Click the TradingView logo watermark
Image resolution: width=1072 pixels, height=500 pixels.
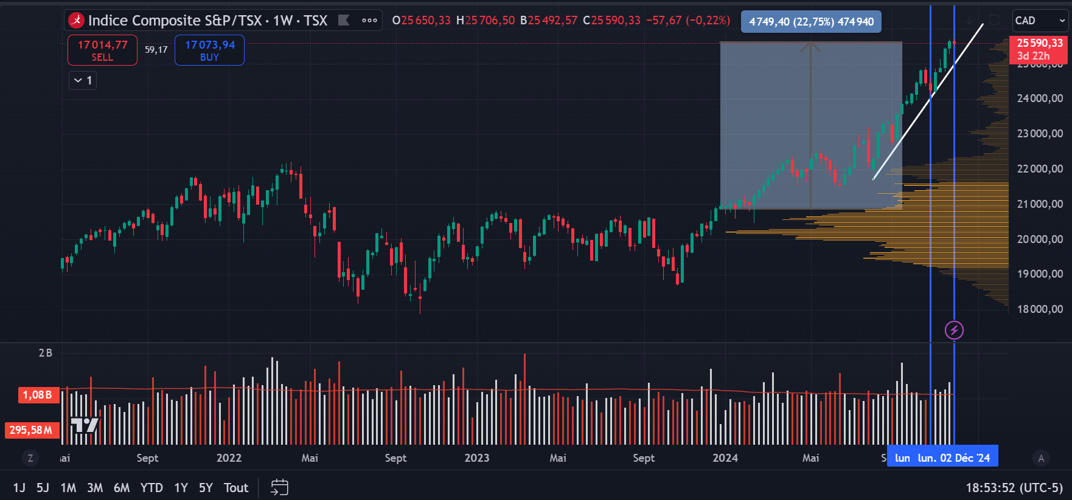click(85, 425)
